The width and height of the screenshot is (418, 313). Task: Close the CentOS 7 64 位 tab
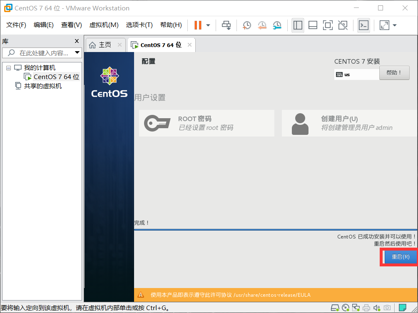click(189, 45)
